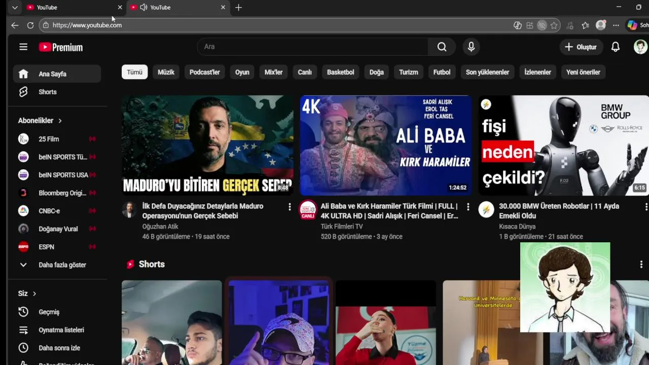Screen dimensions: 649x365
Task: Open Bloomberg Originals subscription
Action: pos(57,193)
